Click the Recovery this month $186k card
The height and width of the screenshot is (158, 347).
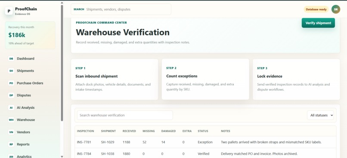point(30,35)
